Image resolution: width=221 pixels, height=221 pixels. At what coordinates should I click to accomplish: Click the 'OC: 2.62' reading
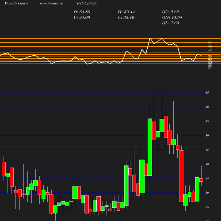171,12
